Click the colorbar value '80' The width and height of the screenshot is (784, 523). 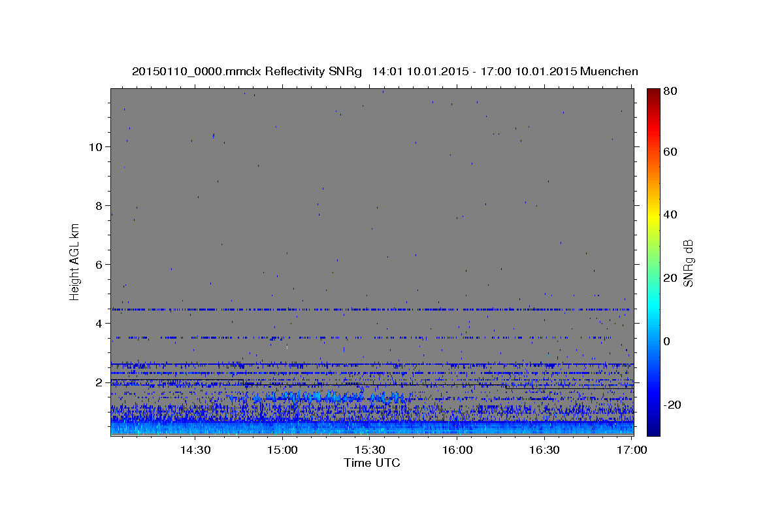click(x=670, y=92)
